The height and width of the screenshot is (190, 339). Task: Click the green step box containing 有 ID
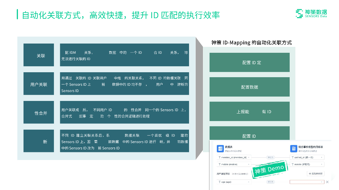point(250,111)
